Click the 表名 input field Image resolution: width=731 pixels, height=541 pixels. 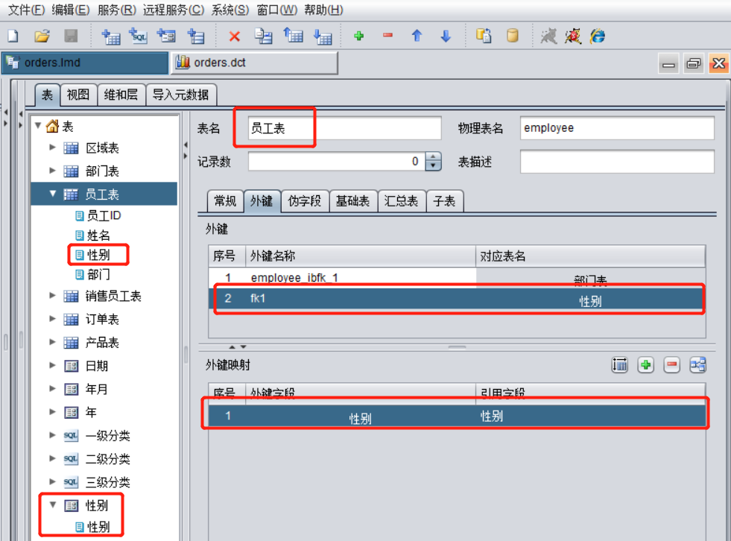(x=344, y=128)
